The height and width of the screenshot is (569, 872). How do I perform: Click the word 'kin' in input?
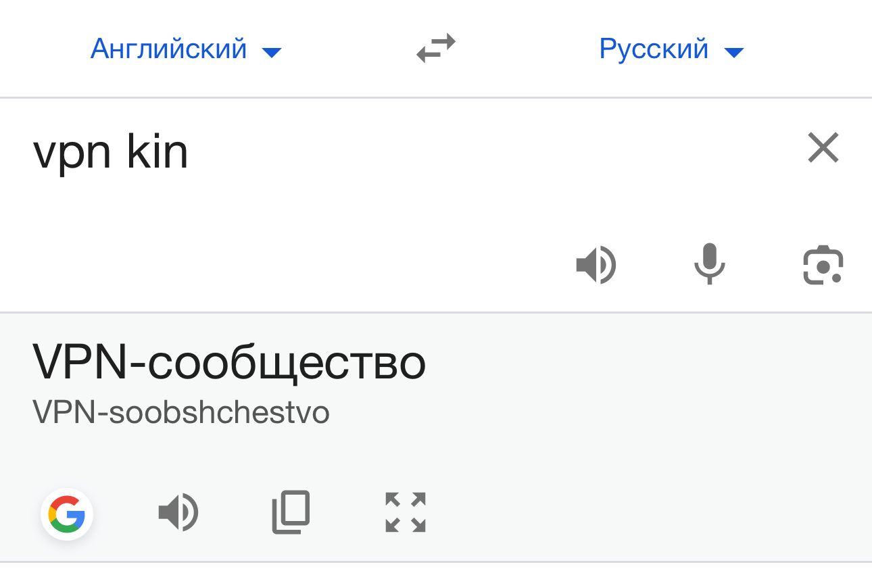click(158, 153)
